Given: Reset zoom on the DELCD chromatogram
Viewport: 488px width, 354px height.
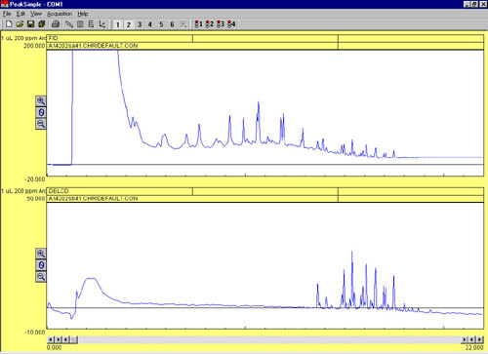Looking at the screenshot, I should click(x=41, y=265).
